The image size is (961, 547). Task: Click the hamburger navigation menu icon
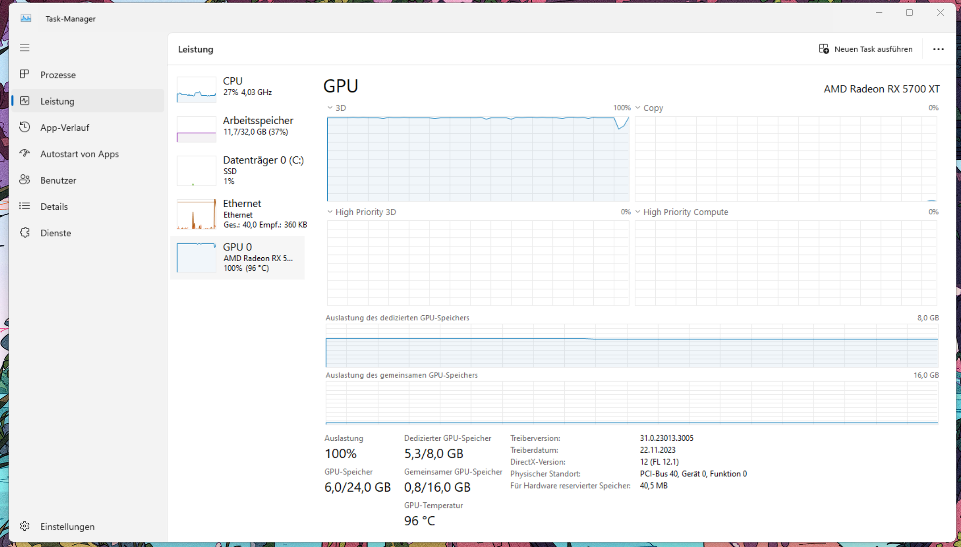[x=25, y=48]
